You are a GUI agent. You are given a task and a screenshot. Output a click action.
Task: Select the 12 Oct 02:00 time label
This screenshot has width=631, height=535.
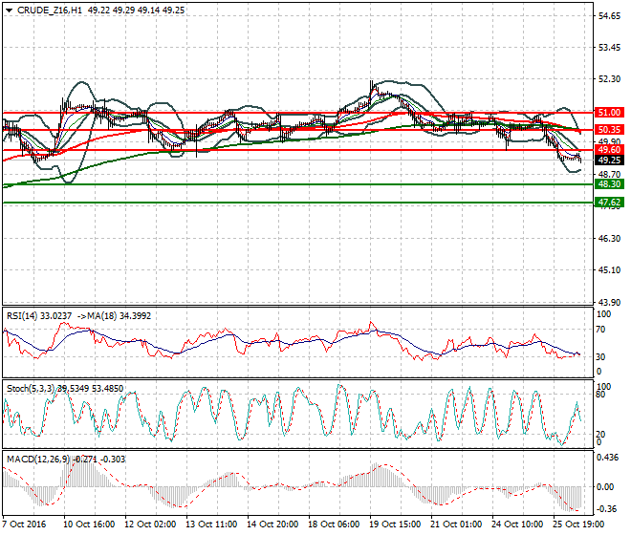tap(150, 524)
